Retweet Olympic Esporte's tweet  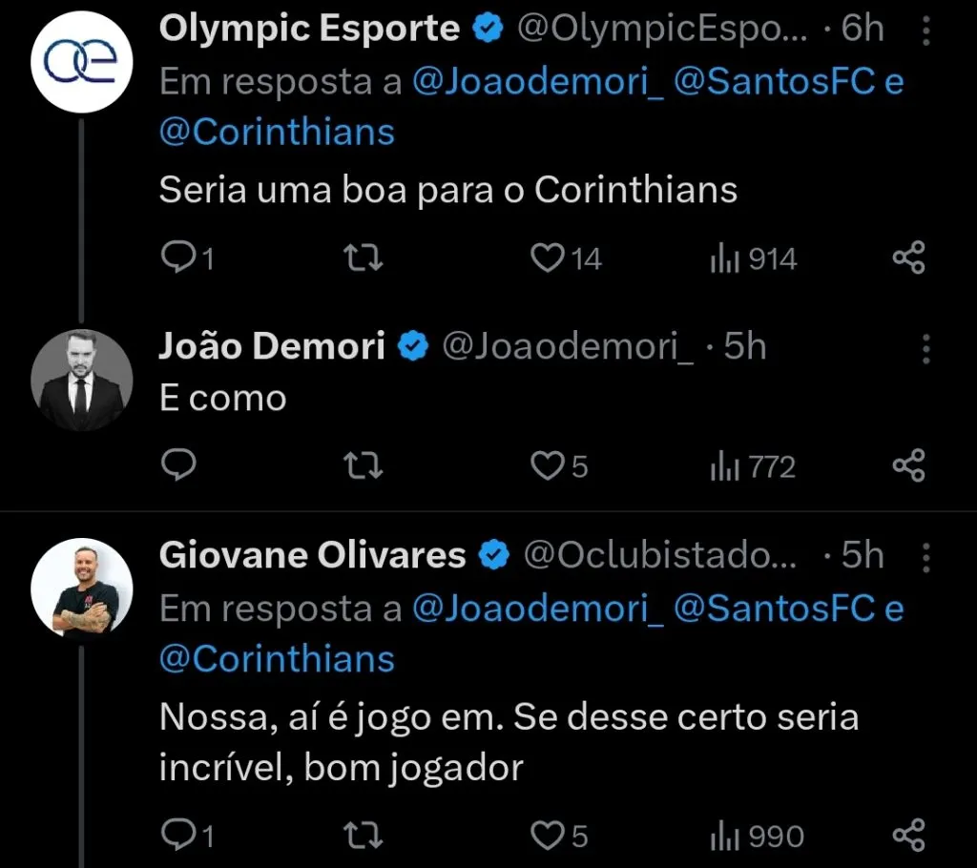tap(363, 256)
